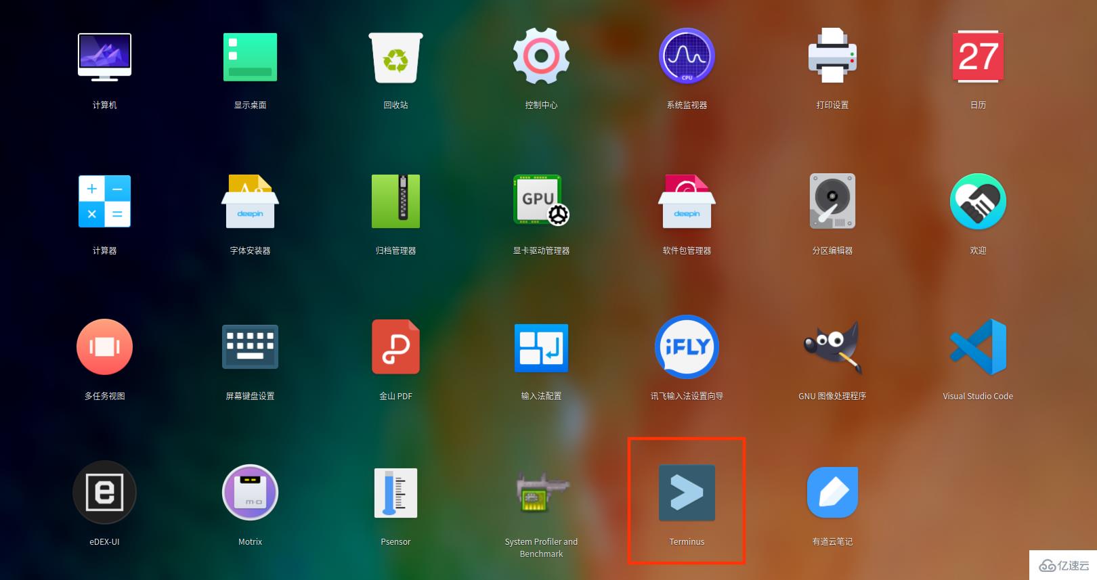Launch System Profiler and Benchmark
1097x580 pixels.
(x=541, y=493)
